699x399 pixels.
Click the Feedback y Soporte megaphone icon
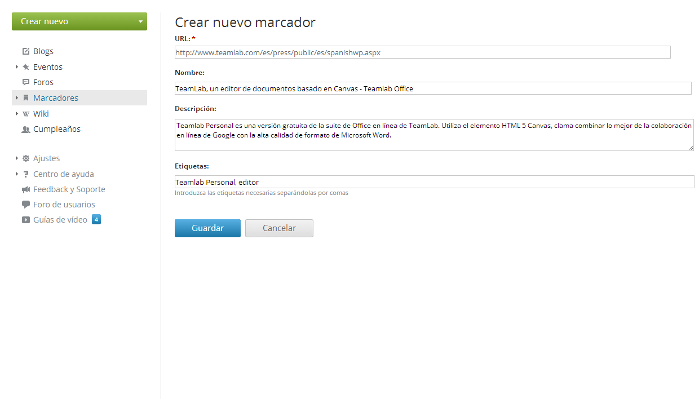point(26,189)
